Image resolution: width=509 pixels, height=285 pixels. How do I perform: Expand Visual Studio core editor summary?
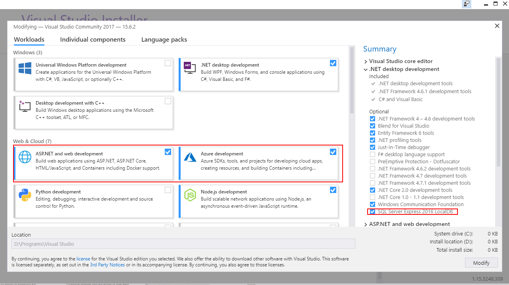point(366,61)
